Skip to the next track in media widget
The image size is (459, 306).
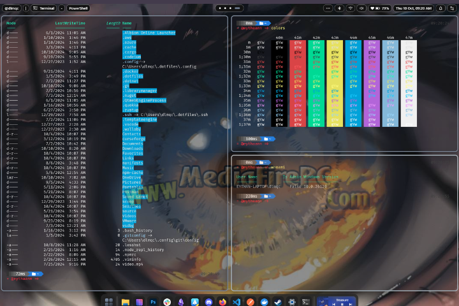coord(350,304)
